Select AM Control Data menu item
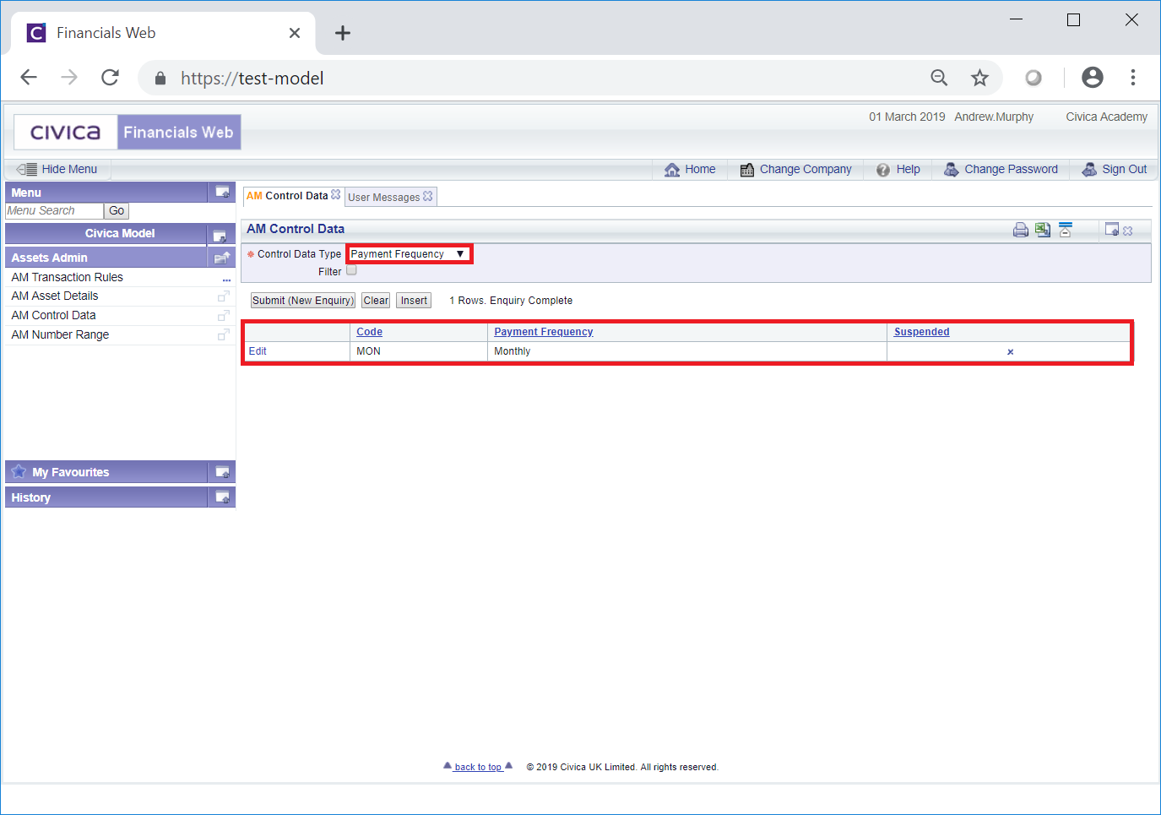1161x815 pixels. pos(54,315)
